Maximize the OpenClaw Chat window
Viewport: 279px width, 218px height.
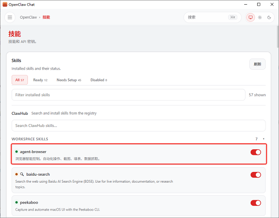(x=259, y=5)
